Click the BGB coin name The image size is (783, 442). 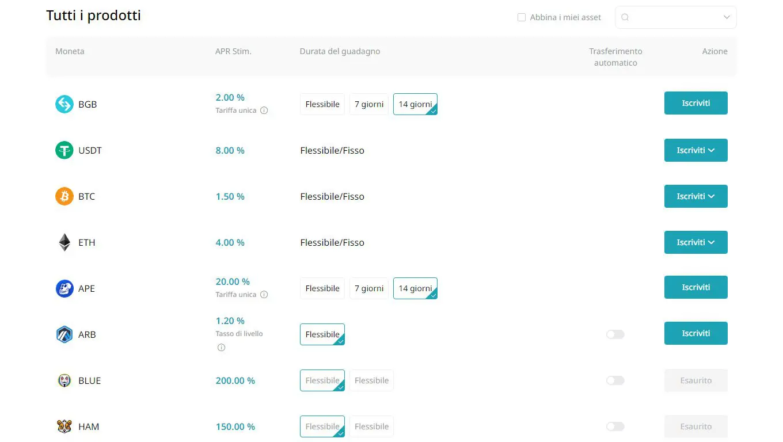click(x=88, y=104)
